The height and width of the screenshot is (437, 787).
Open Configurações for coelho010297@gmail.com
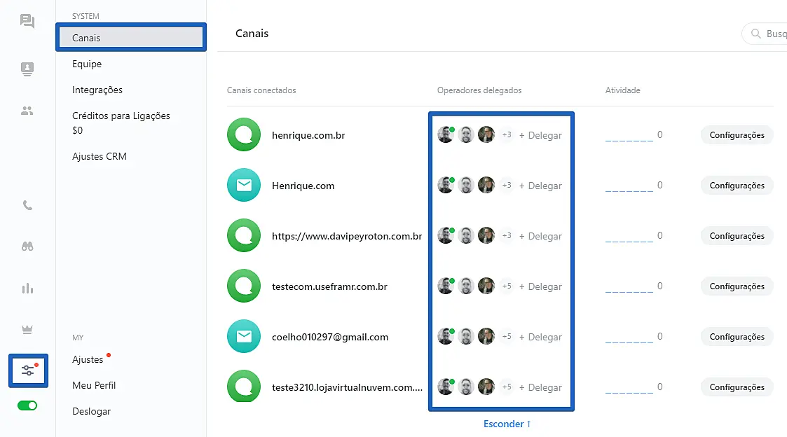(x=737, y=337)
